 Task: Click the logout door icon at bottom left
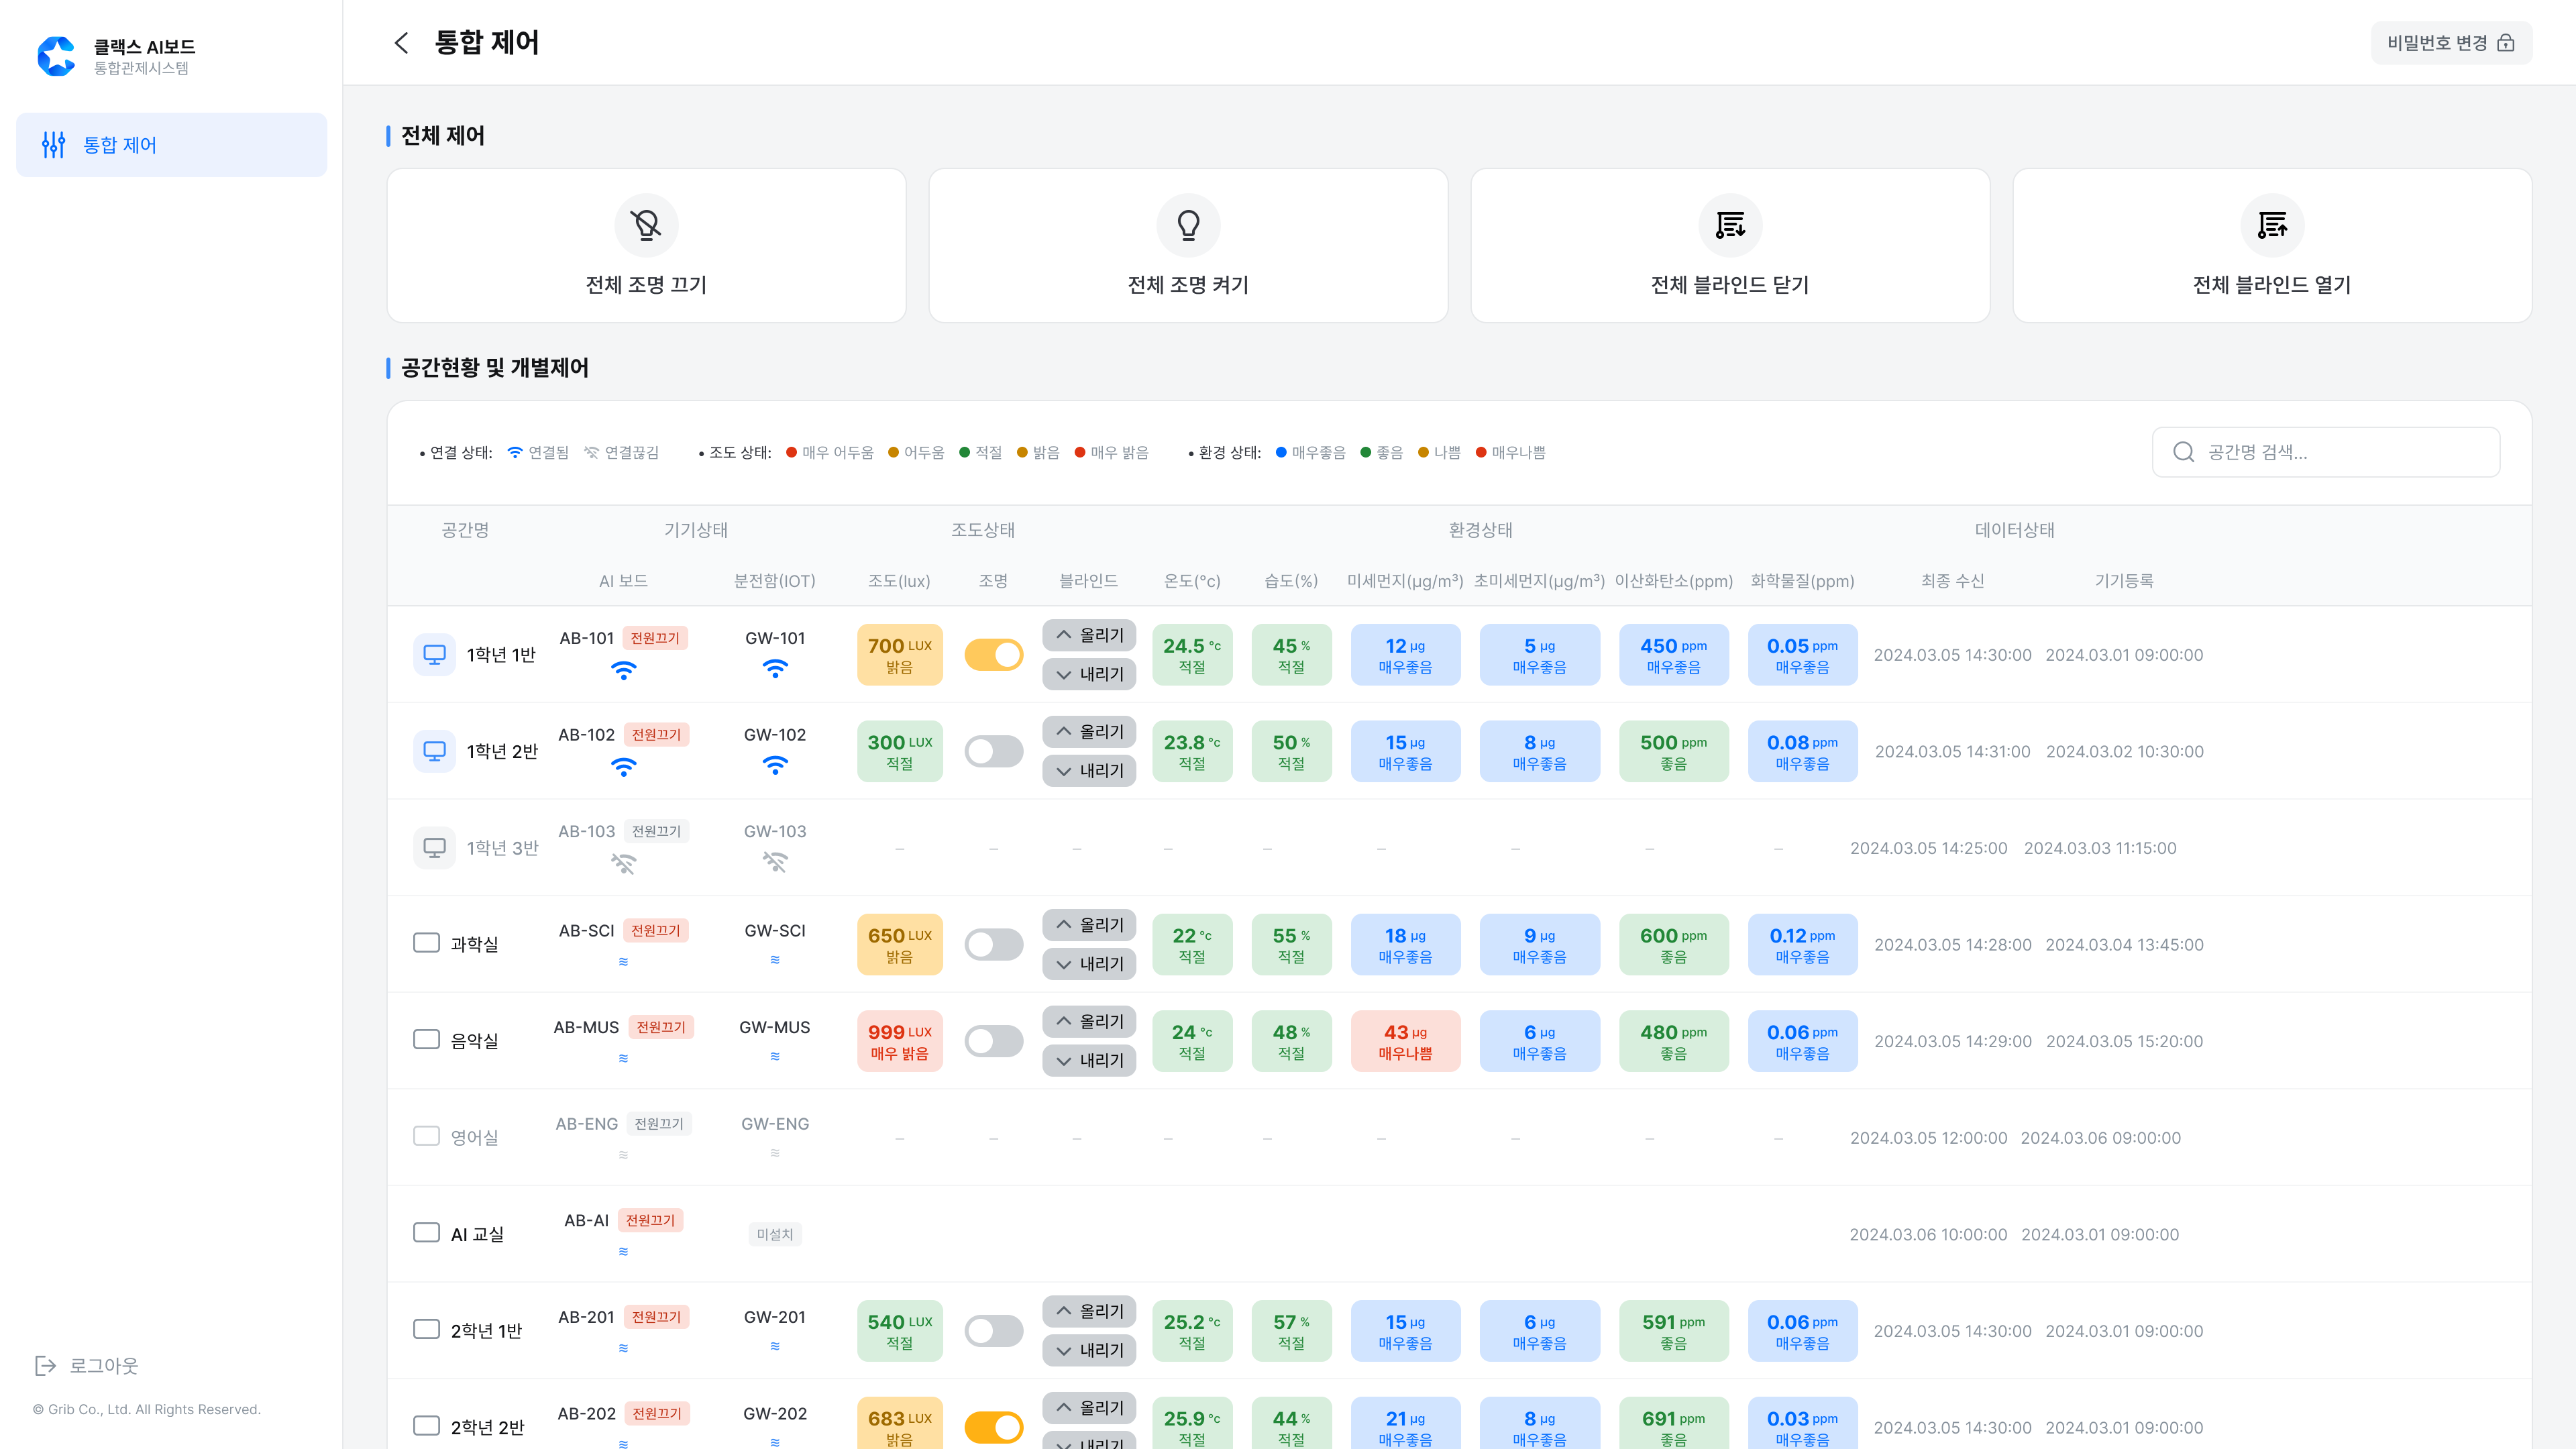point(45,1365)
